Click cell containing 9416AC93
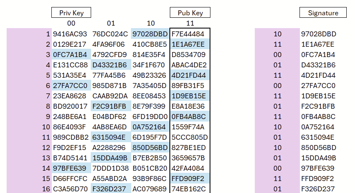Screen dimensions: 355x193 click(70, 34)
